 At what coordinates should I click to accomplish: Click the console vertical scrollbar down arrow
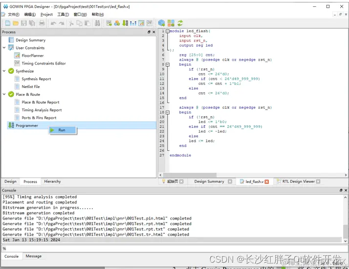point(345,241)
